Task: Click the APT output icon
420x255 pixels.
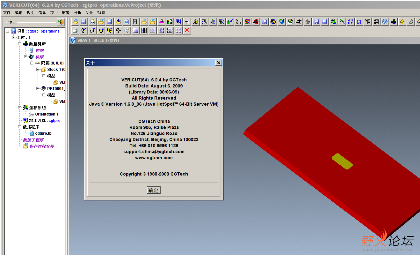Action: pos(239,22)
